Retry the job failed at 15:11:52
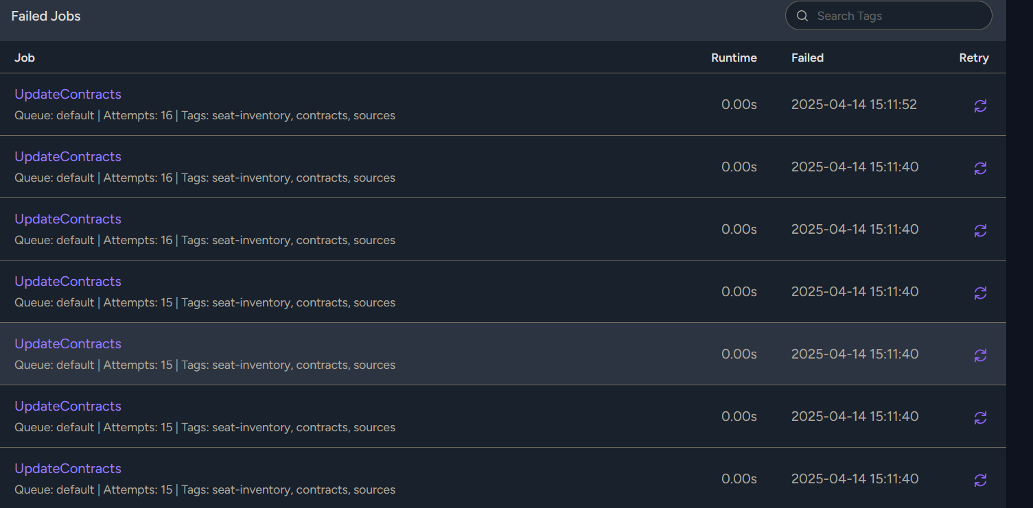The height and width of the screenshot is (508, 1033). [980, 106]
